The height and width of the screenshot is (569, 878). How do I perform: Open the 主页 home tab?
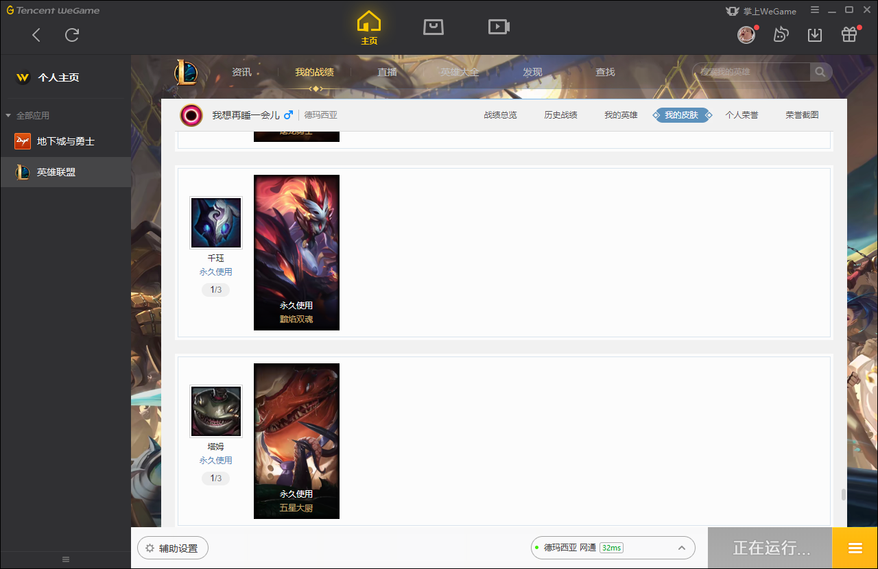(369, 28)
